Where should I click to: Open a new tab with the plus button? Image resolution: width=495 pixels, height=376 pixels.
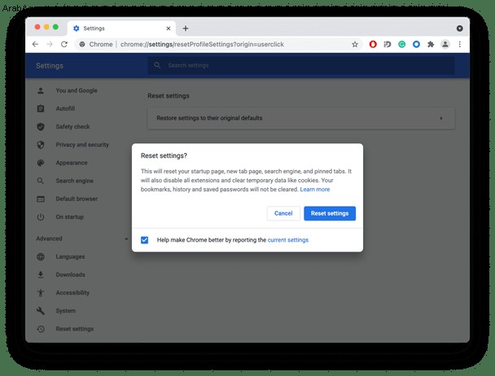coord(186,28)
